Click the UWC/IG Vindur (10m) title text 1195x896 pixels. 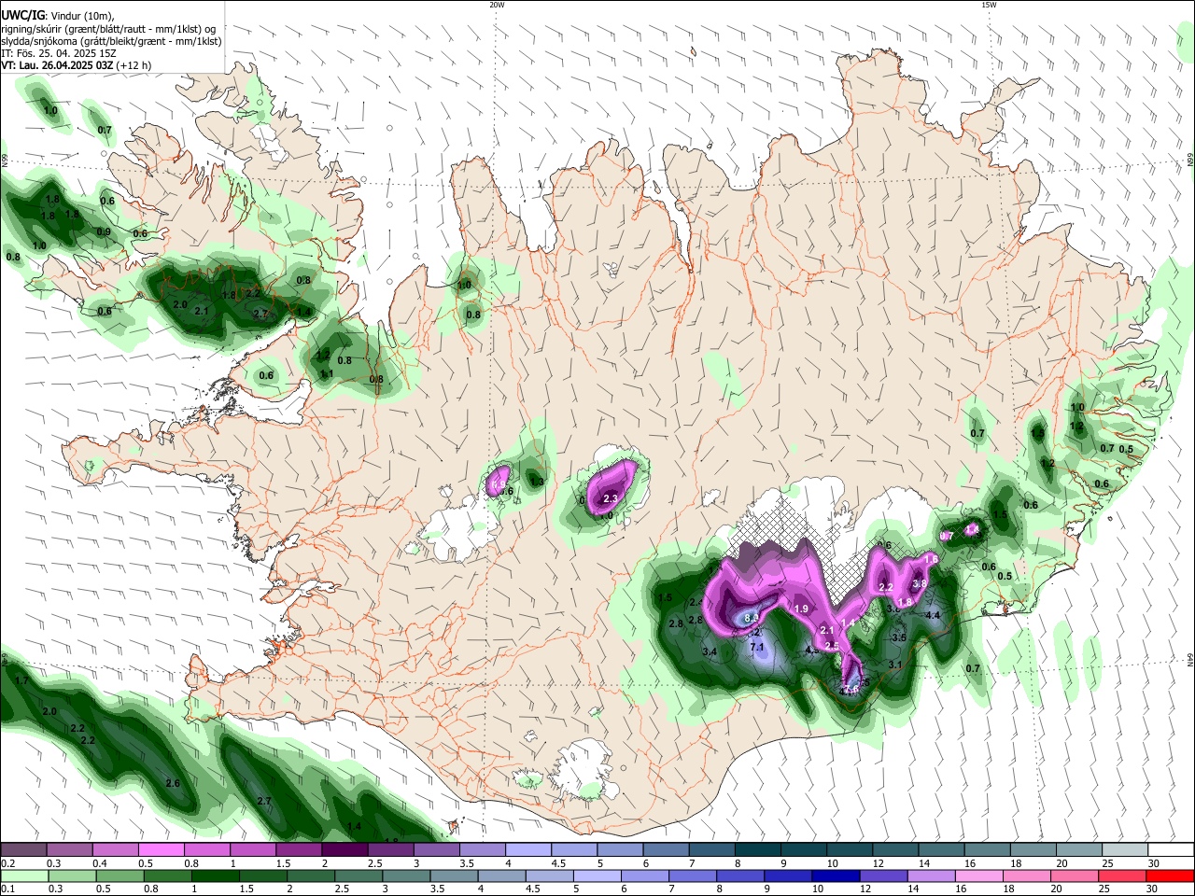coord(57,16)
